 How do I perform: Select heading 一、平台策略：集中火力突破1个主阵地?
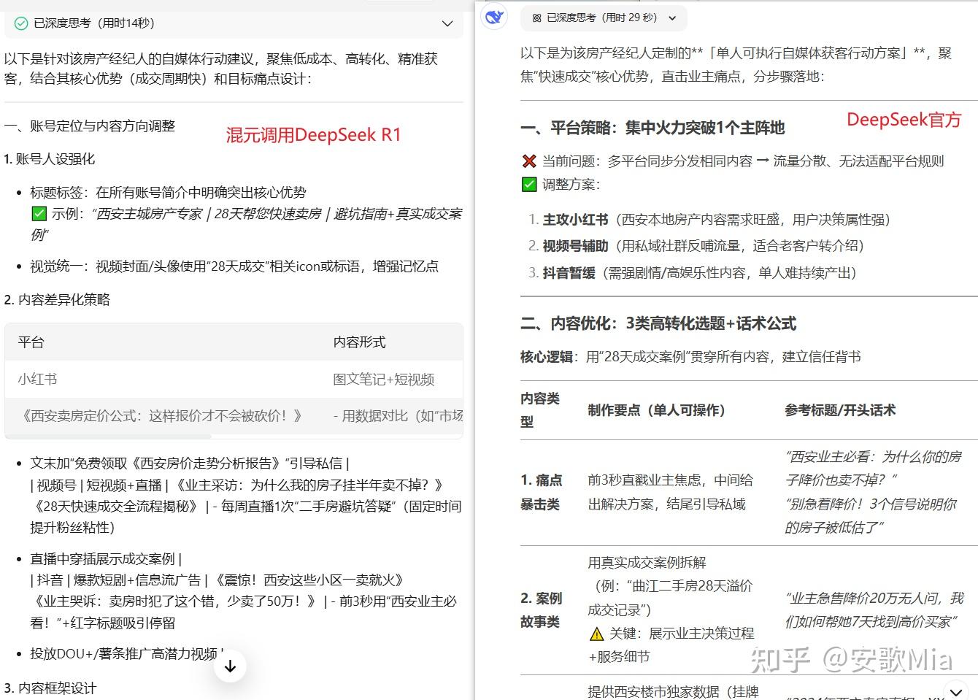pyautogui.click(x=652, y=128)
